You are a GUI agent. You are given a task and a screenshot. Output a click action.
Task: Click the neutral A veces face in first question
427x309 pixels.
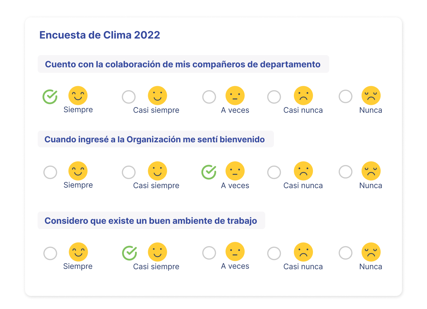tap(235, 96)
